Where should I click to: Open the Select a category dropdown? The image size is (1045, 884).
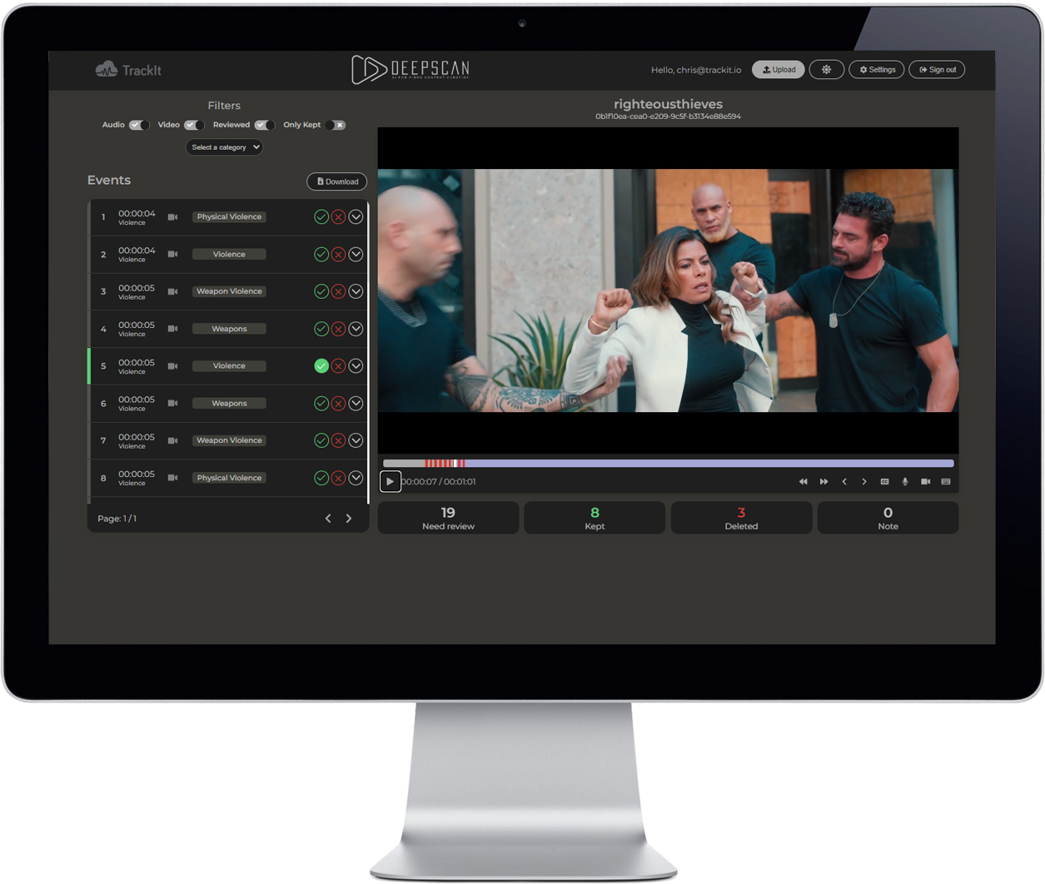(x=224, y=147)
